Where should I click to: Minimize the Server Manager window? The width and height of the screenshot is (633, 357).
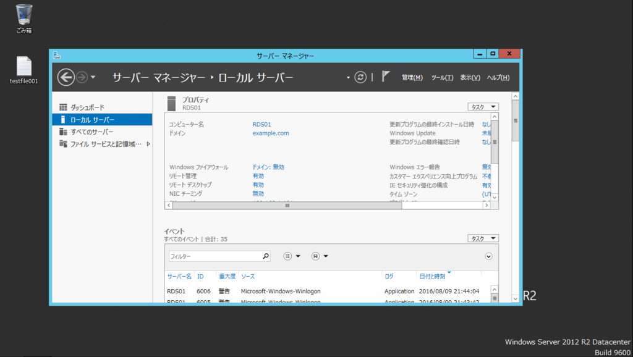[x=480, y=53]
